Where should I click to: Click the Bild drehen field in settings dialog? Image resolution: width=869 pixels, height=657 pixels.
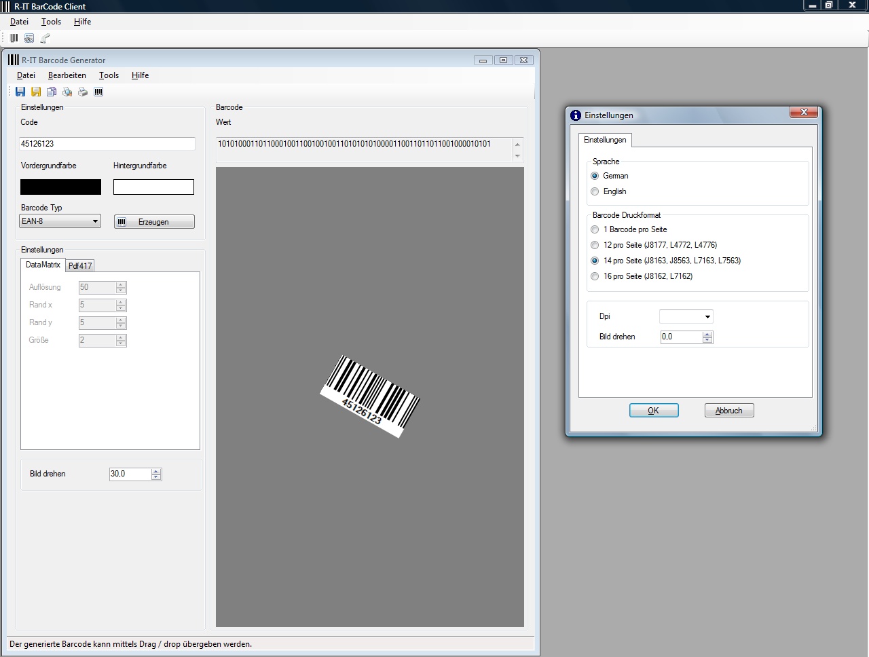pos(682,337)
